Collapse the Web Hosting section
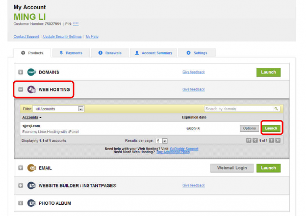 (21, 90)
